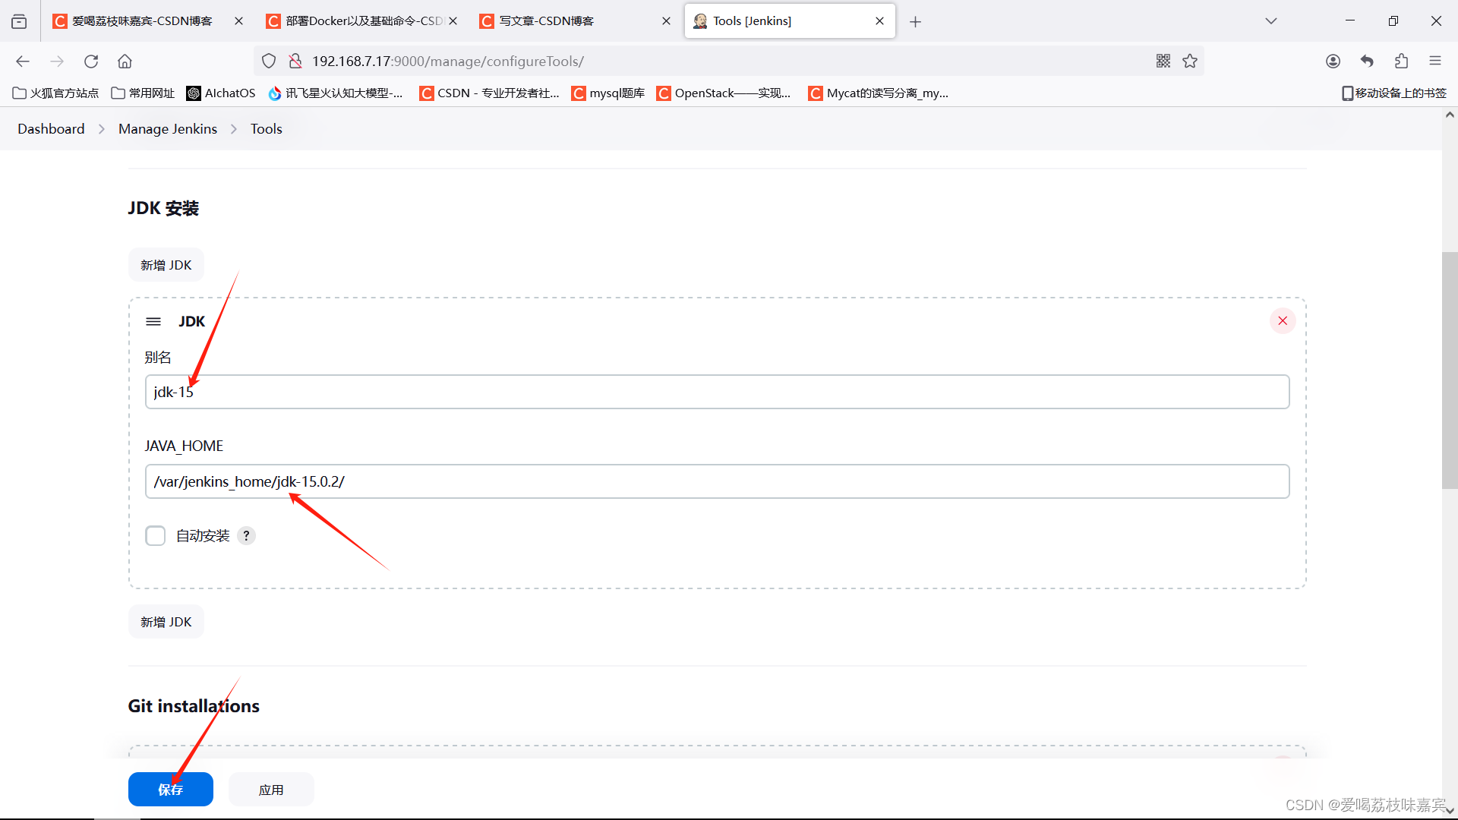The height and width of the screenshot is (820, 1458).
Task: Click the forward navigation arrow
Action: (x=57, y=61)
